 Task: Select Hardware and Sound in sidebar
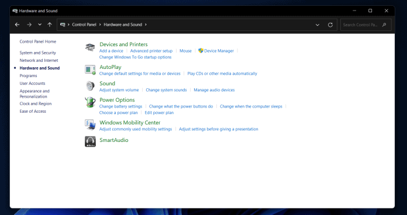click(40, 68)
